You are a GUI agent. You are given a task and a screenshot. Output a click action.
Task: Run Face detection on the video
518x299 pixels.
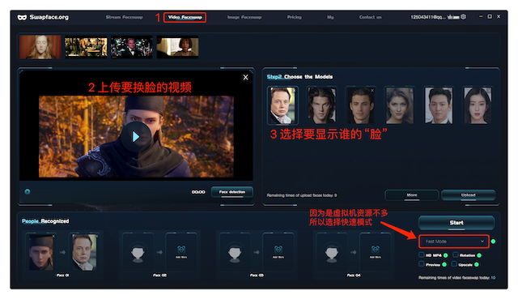[x=232, y=192]
